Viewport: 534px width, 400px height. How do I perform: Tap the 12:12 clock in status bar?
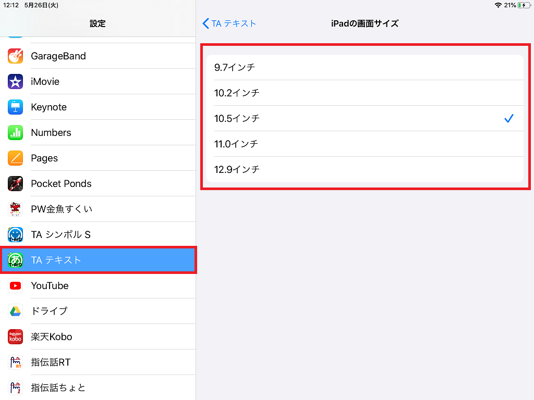tap(11, 5)
